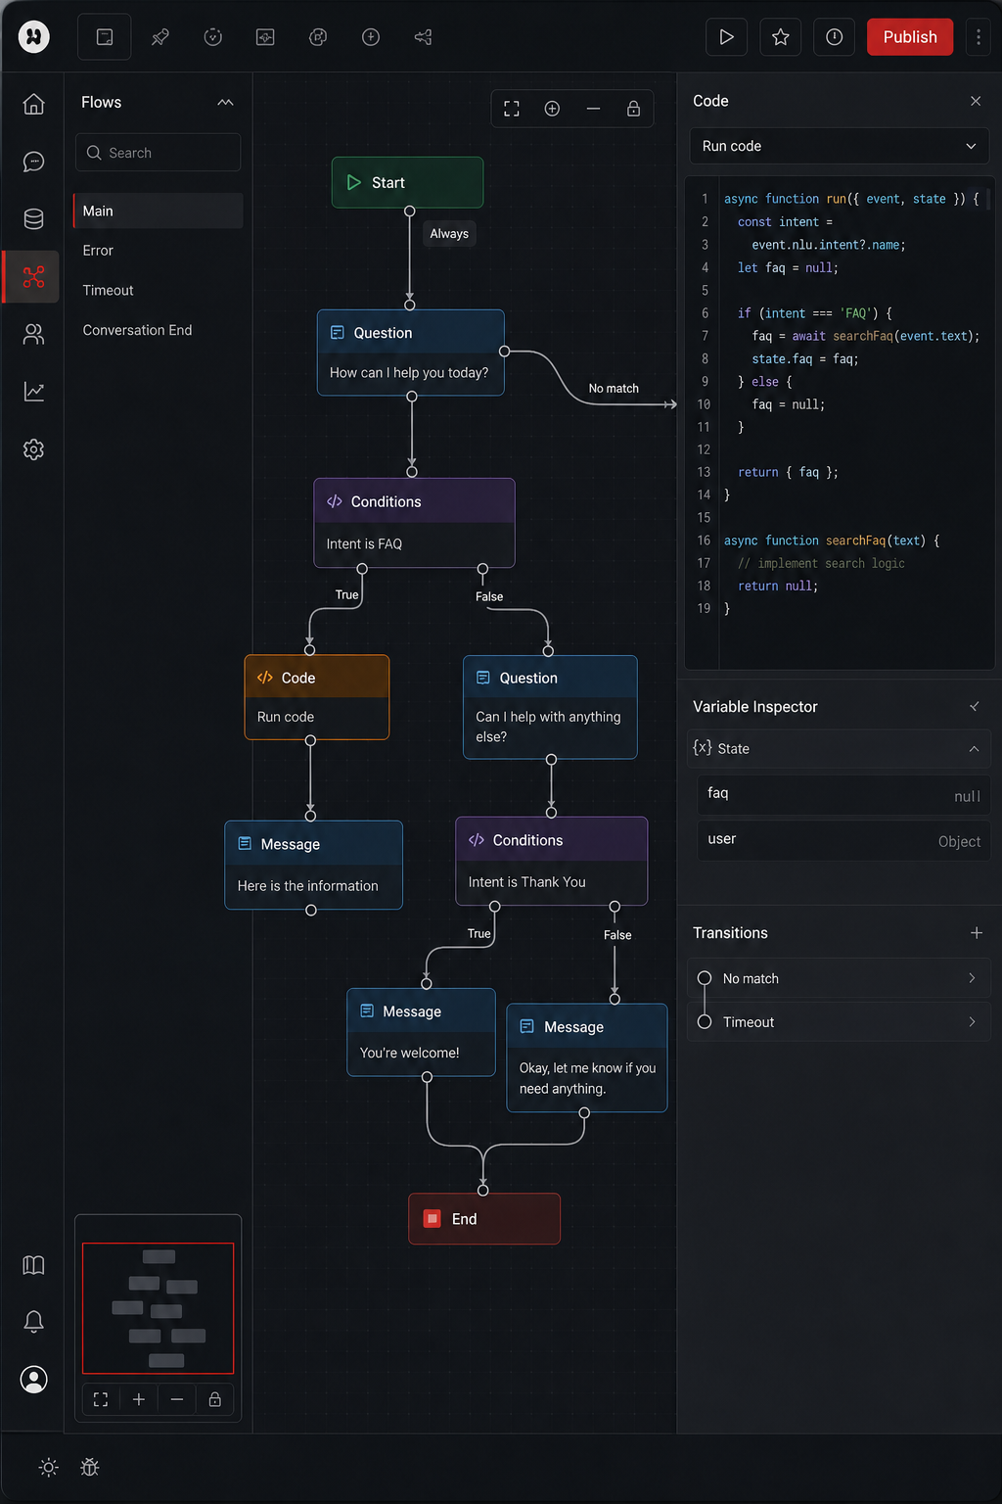Image resolution: width=1002 pixels, height=1504 pixels.
Task: Toggle the minimap lock icon
Action: pyautogui.click(x=215, y=1400)
